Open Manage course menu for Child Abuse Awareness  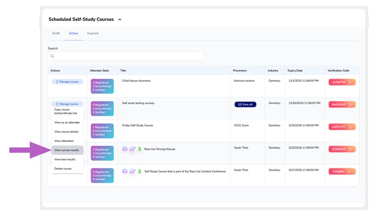coord(67,82)
